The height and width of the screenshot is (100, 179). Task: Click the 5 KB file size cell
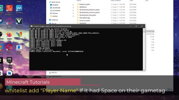point(152,45)
